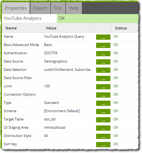Image resolution: width=142 pixels, height=153 pixels.
Task: Select the 'All' distribution style value
Action: (46, 136)
